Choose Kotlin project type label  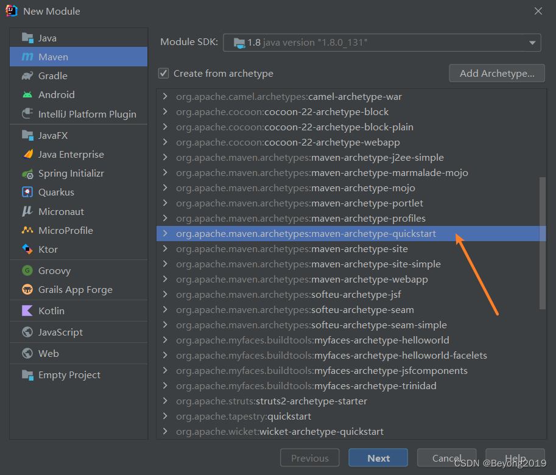point(51,311)
